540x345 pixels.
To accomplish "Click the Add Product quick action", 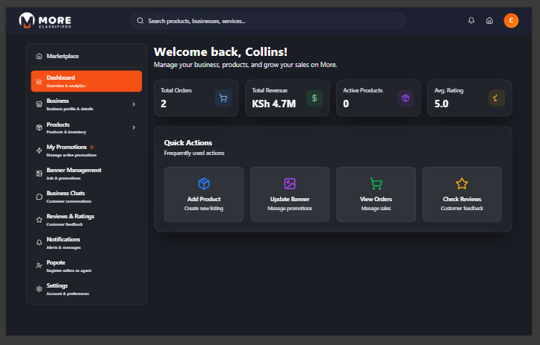I will click(x=204, y=194).
